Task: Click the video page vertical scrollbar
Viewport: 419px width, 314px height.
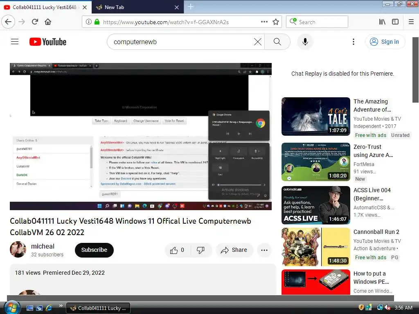Action: tap(415, 70)
